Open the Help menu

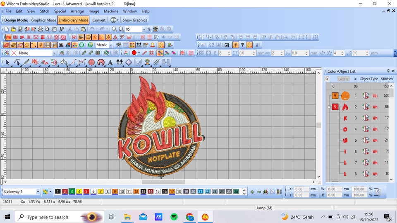(x=145, y=11)
